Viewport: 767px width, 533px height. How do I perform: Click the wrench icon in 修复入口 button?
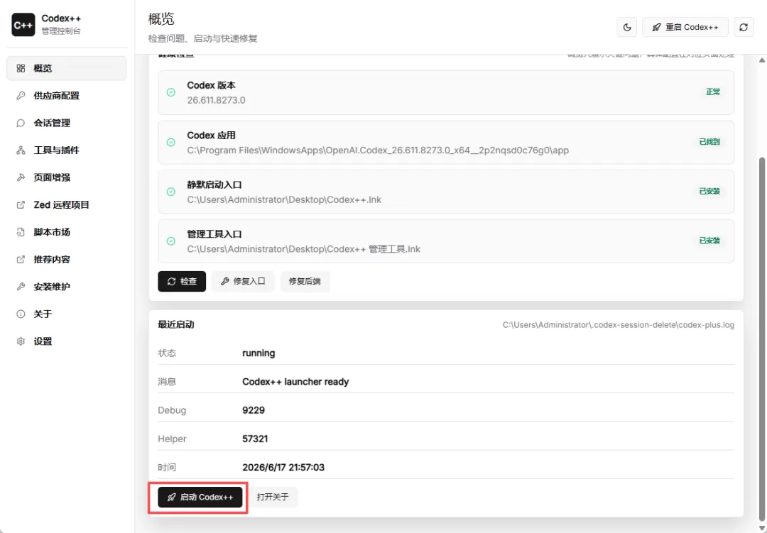point(225,281)
